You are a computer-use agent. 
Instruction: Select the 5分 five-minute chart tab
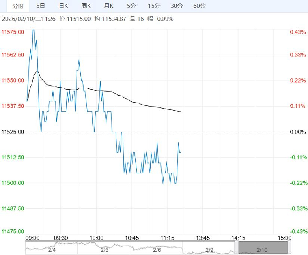pyautogui.click(x=131, y=6)
